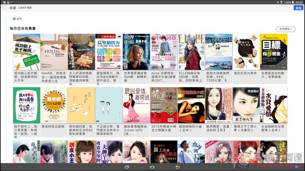This screenshot has width=305, height=171.
Task: Select title text 女金融師的次貨愛情
Action: click(273, 128)
